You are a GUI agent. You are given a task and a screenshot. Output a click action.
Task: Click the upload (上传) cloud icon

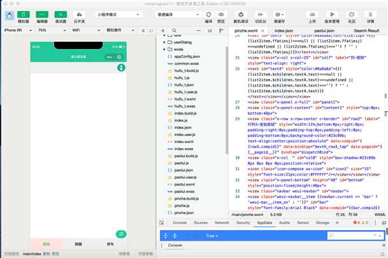[x=312, y=15]
